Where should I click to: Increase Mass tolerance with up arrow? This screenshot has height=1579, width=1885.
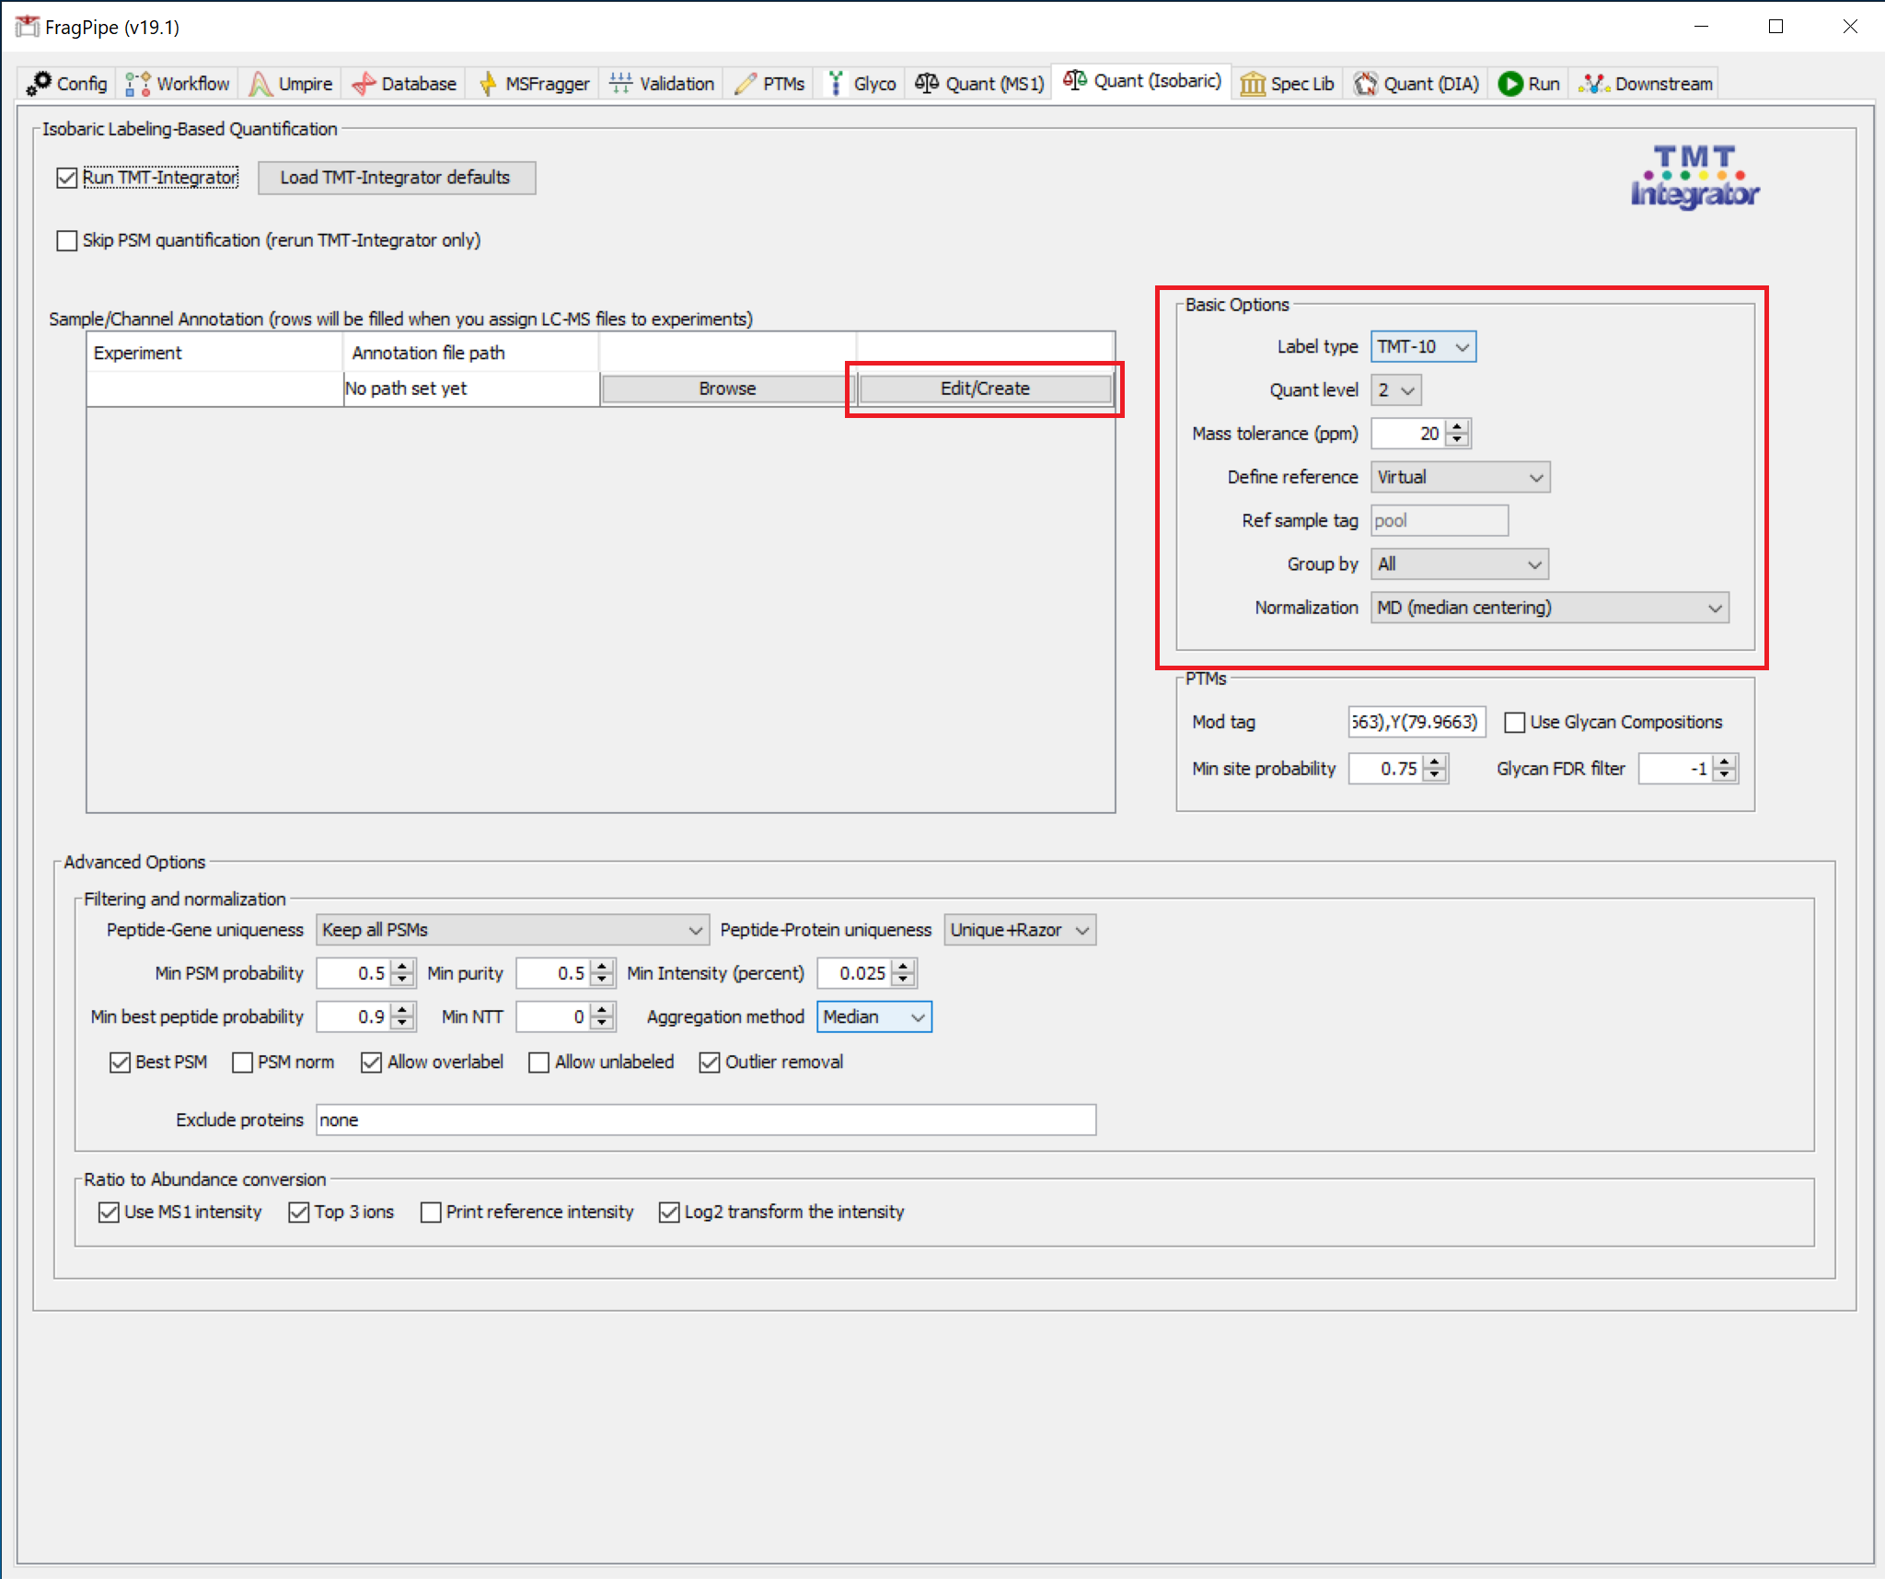tap(1457, 427)
